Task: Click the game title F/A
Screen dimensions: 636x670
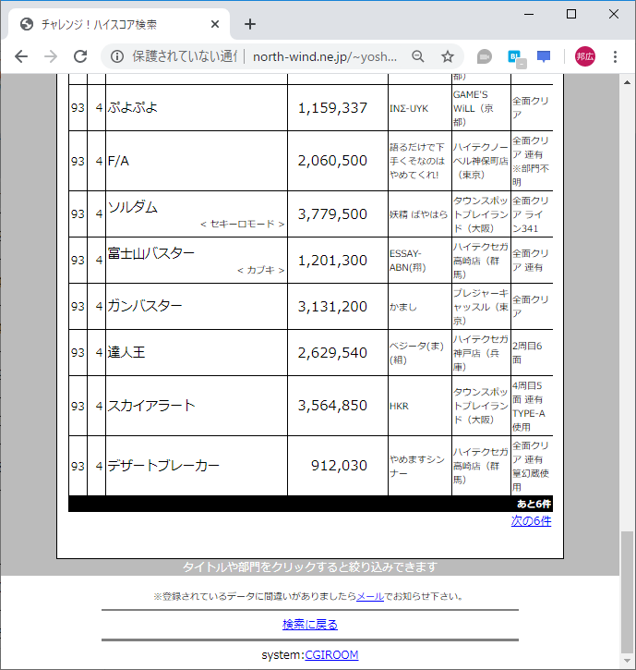Action: 118,161
